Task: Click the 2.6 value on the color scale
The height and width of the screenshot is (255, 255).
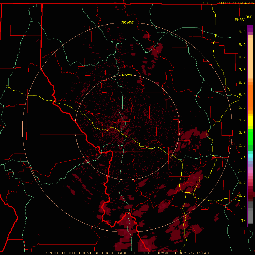Action: coord(242,145)
